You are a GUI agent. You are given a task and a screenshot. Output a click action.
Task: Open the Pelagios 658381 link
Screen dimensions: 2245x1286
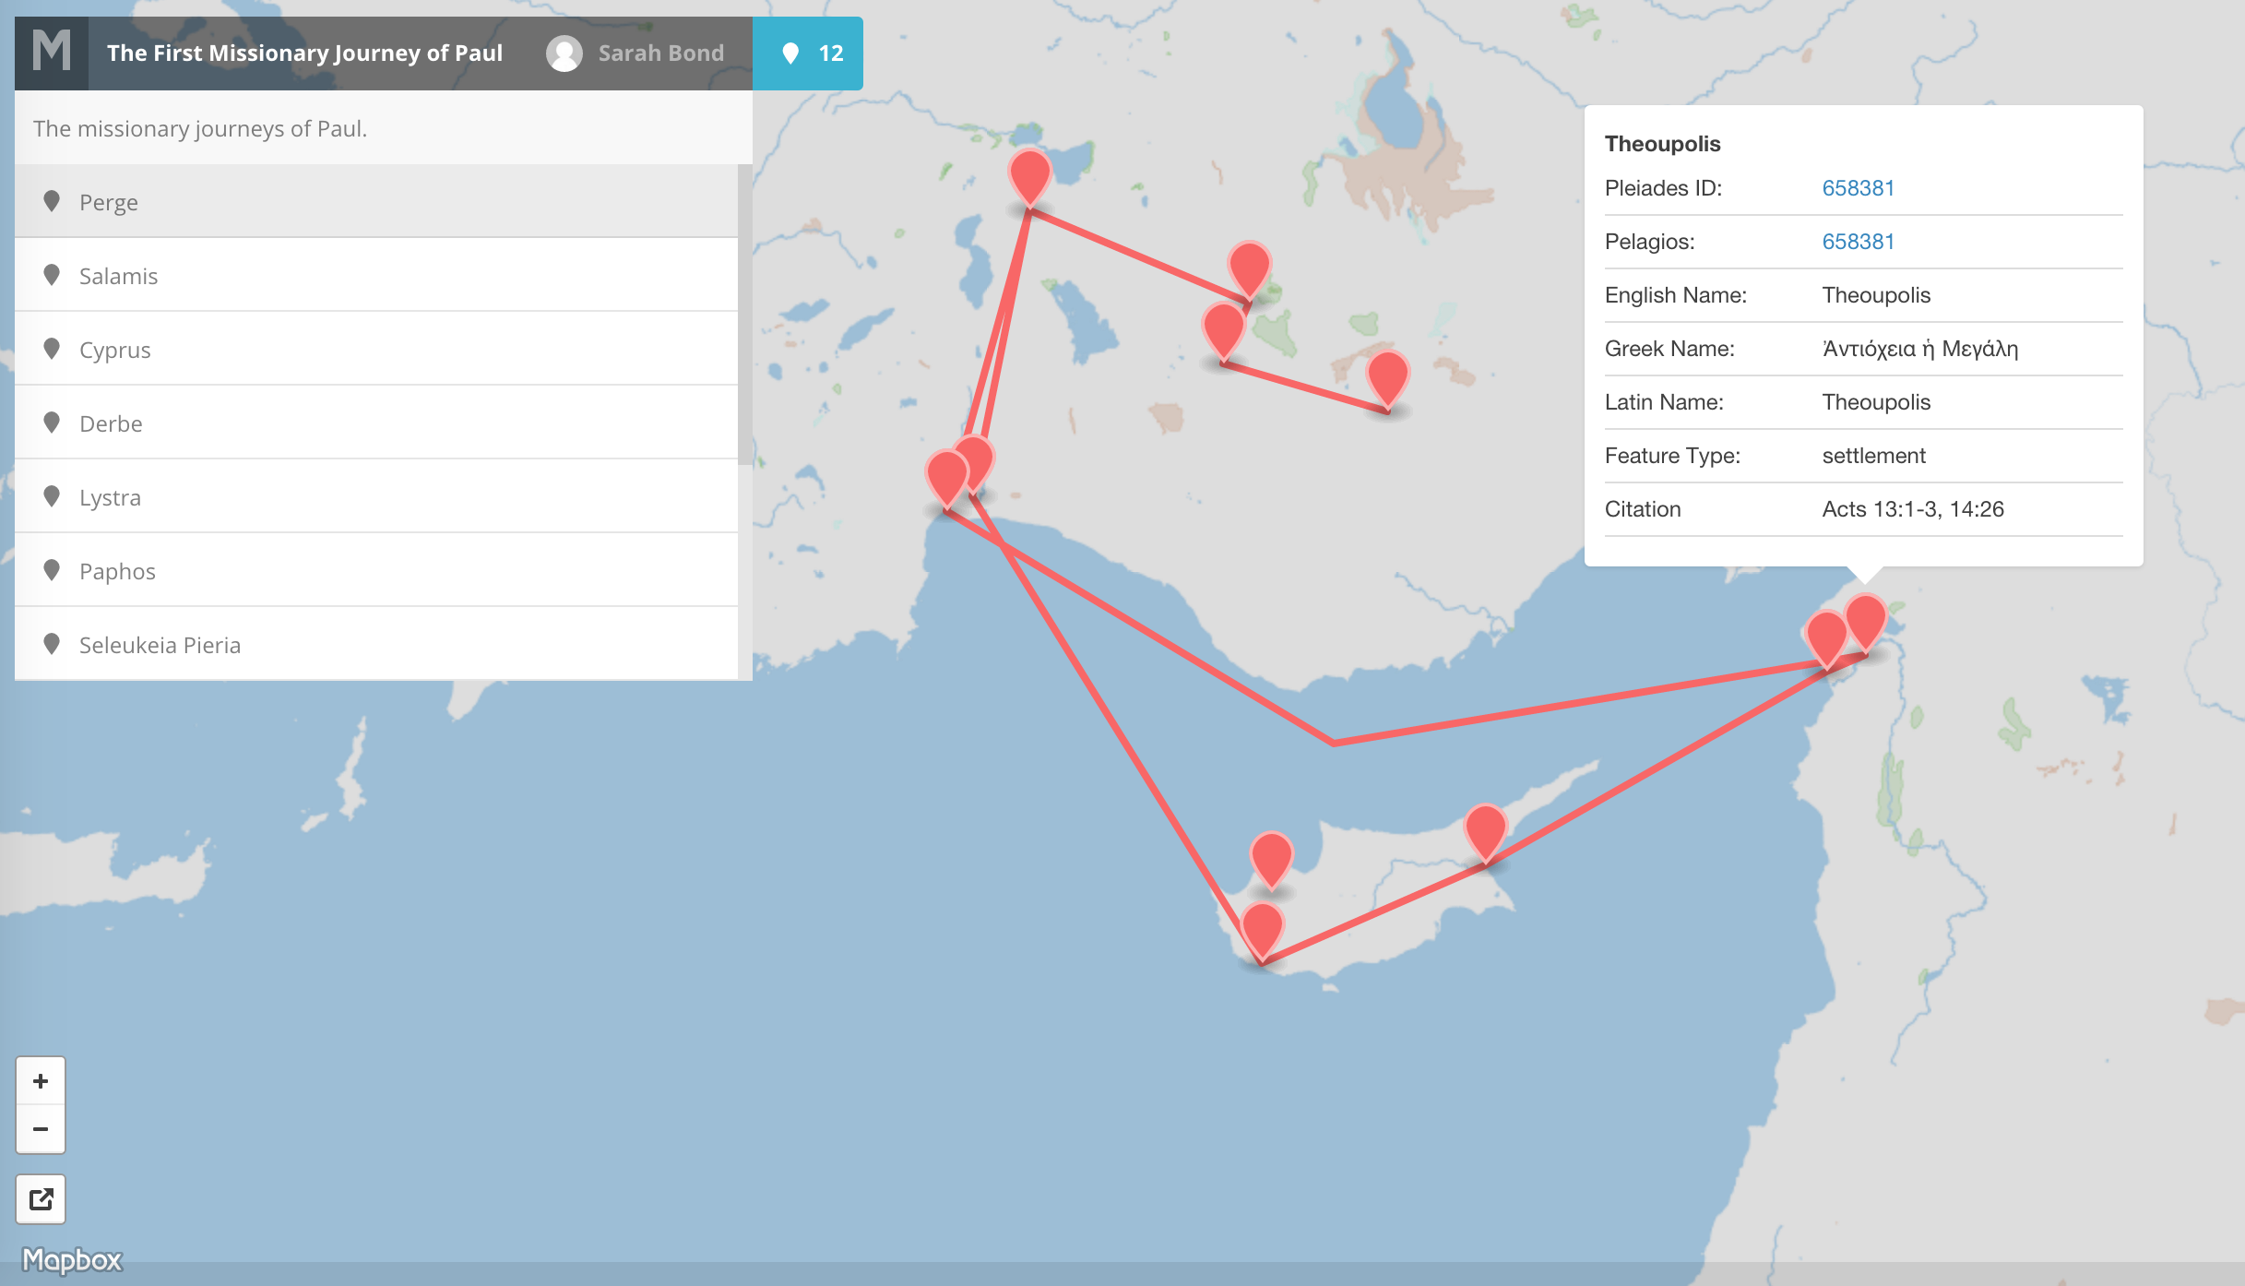1858,242
